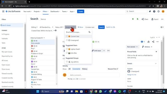Open the user profile avatar

[163, 11]
